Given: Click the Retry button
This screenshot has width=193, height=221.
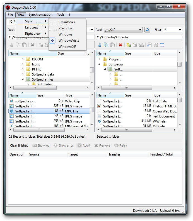Looking at the screenshot, I should coord(120,145).
